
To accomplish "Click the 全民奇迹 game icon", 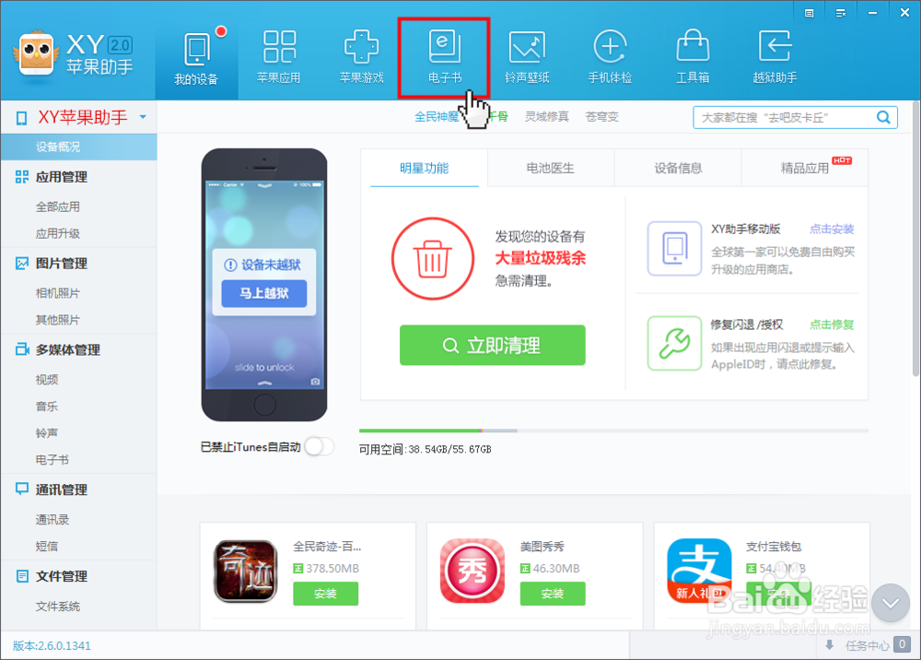I will point(246,572).
